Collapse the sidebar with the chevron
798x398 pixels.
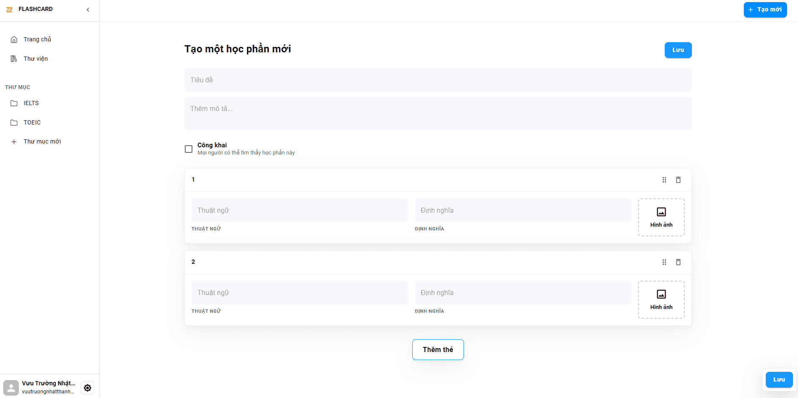[x=88, y=10]
